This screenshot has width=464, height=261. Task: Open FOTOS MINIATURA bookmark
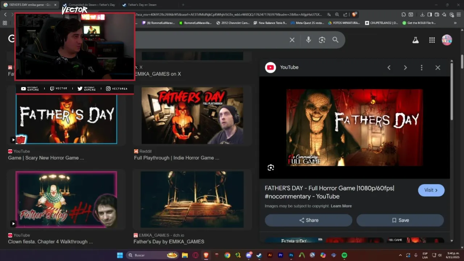[x=344, y=23]
